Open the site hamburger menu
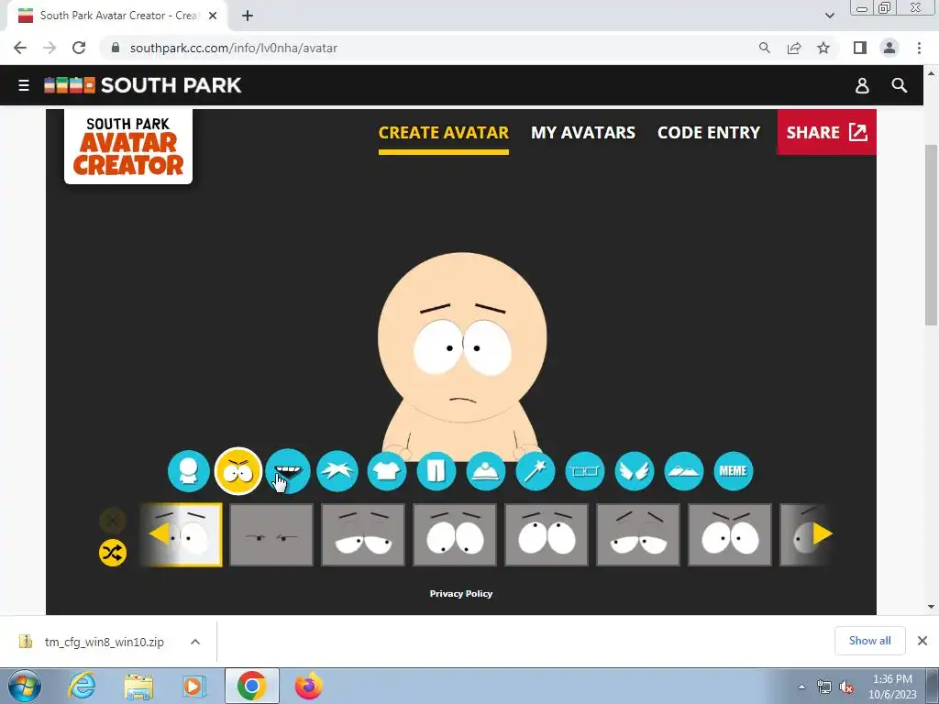The image size is (939, 704). pyautogui.click(x=24, y=85)
